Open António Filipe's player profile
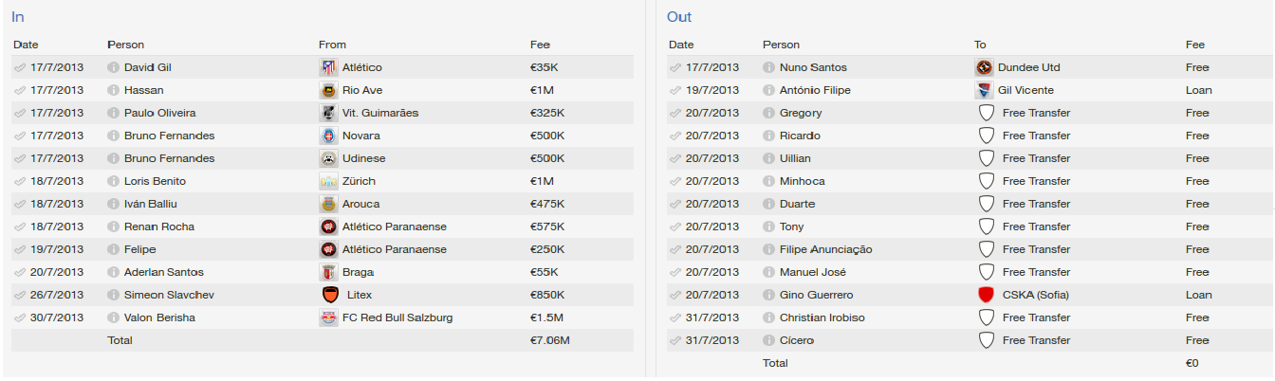 (x=815, y=90)
